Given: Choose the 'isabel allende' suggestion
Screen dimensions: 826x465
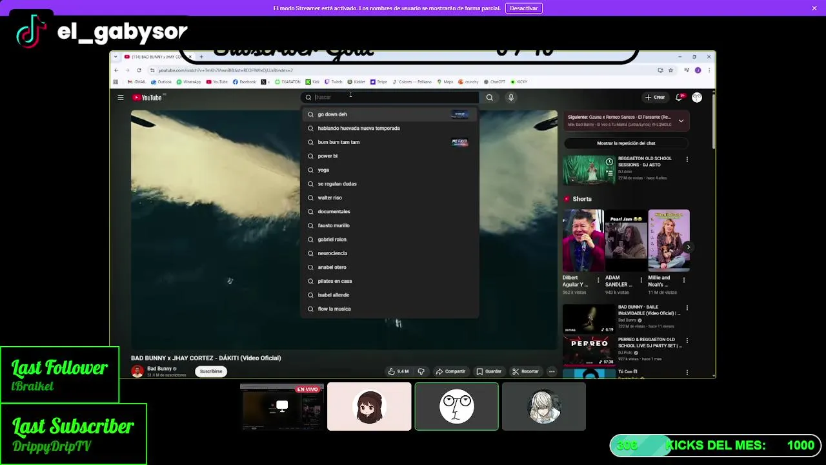Looking at the screenshot, I should [390, 294].
